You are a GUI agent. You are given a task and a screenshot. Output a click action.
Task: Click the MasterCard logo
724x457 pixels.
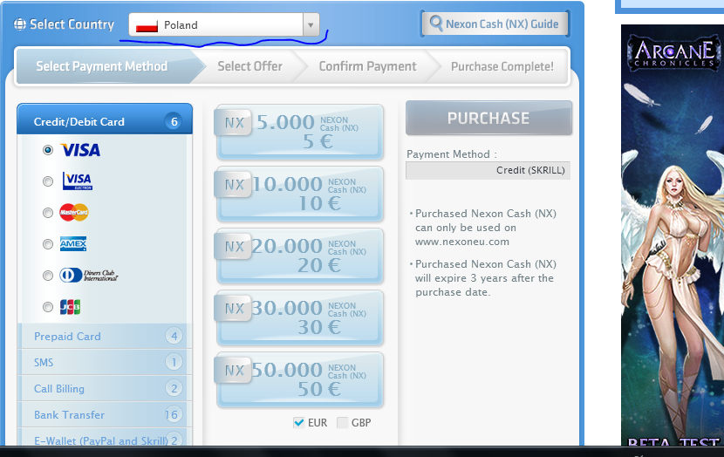pyautogui.click(x=74, y=212)
